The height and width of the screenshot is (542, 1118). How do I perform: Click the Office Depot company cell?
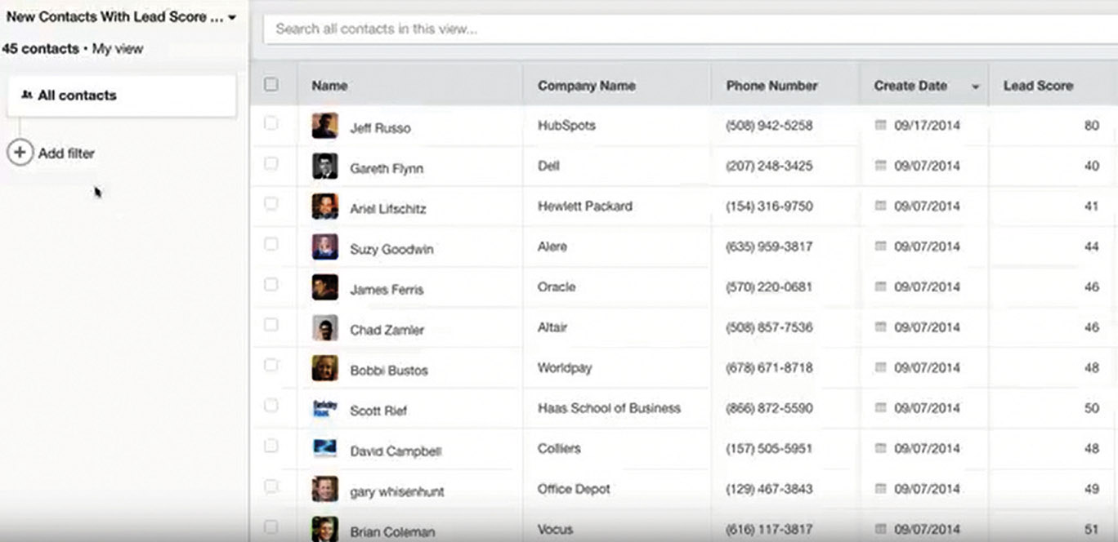[574, 489]
